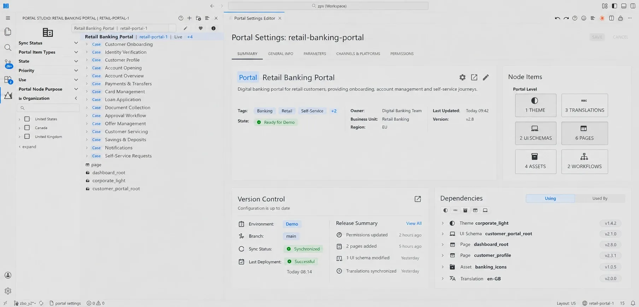Click the 1 Theme tile

click(535, 105)
